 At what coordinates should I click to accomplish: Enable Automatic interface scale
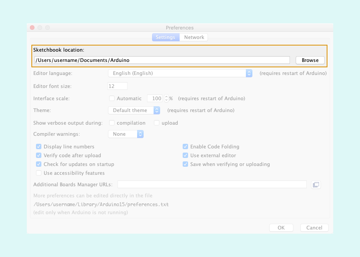point(112,98)
